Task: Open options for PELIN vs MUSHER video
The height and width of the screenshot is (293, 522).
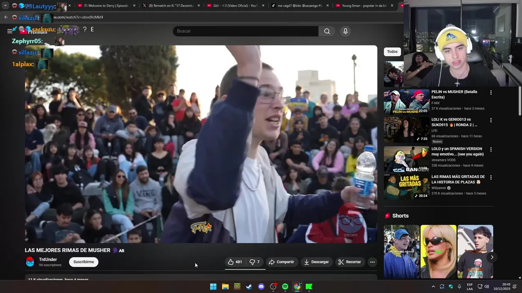Action: coord(491,93)
